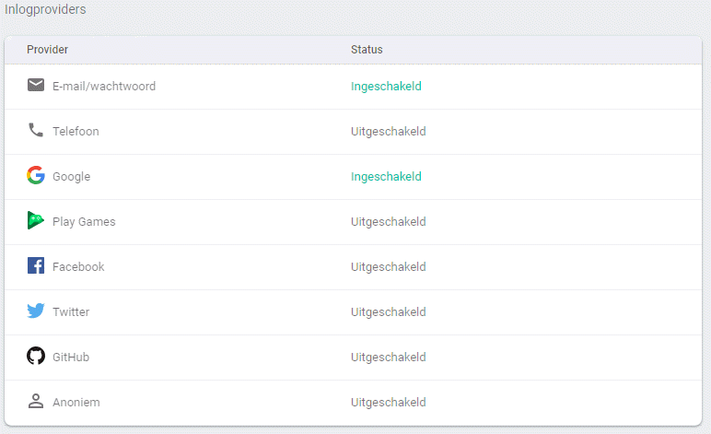Open the E-mail/wachtwoord provider label
The image size is (711, 434).
104,87
